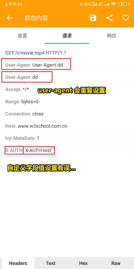Favorite this capture with the heart icon
Screen dimensions: 134x269
126,18
